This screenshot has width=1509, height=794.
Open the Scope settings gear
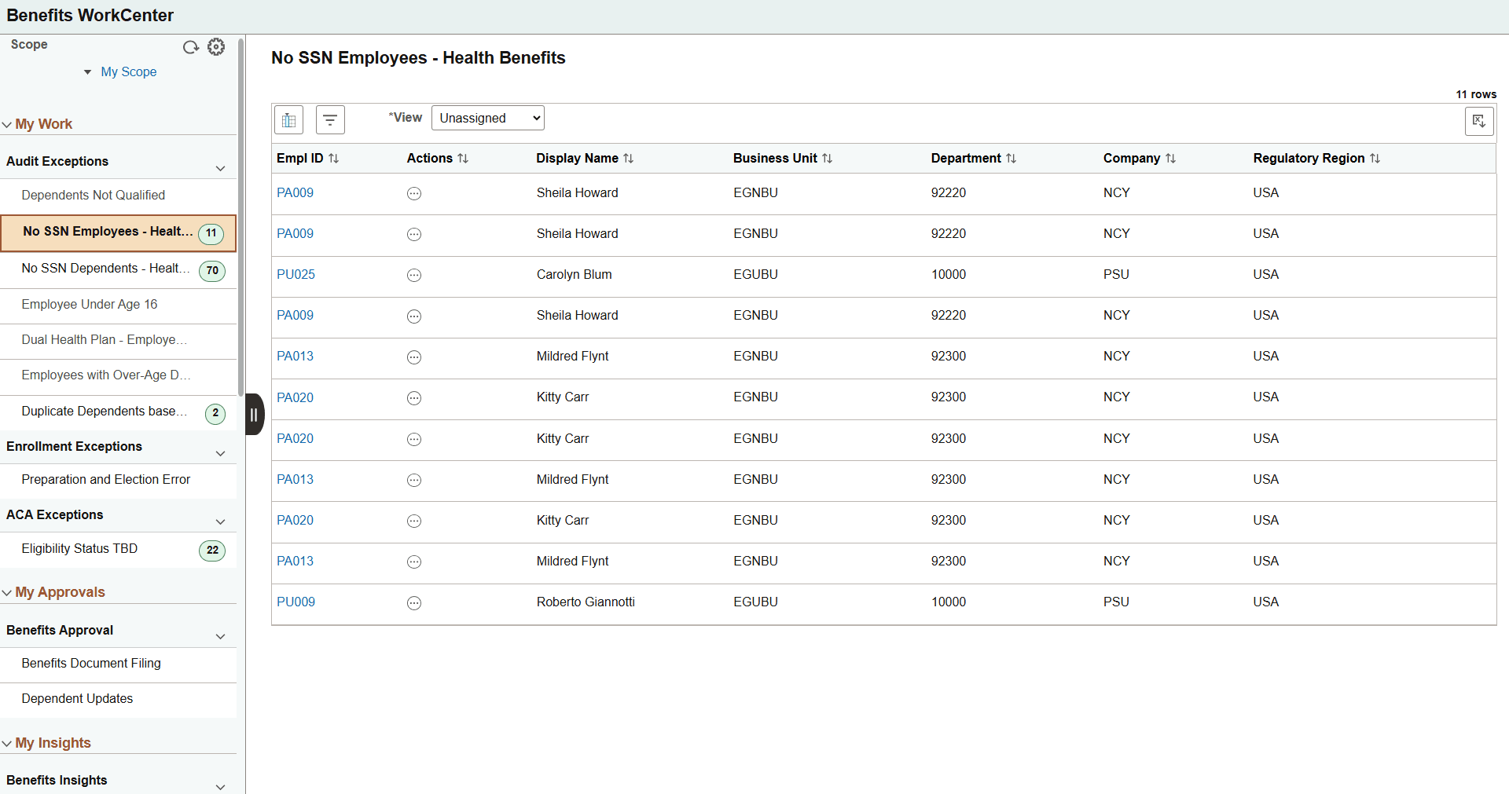(216, 47)
